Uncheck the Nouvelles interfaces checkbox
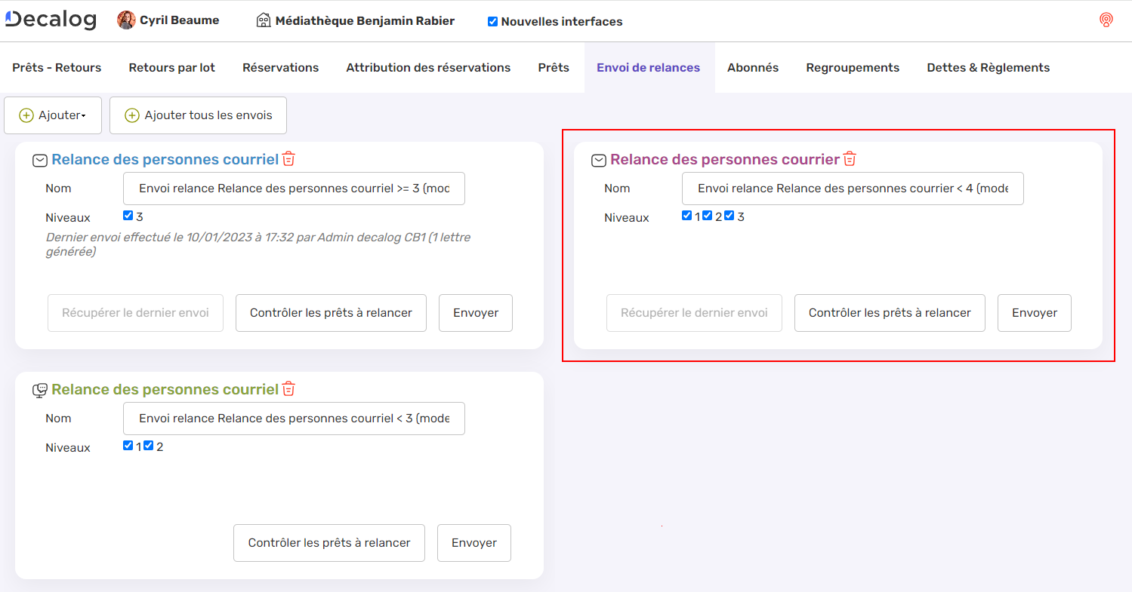The width and height of the screenshot is (1132, 592). pos(492,21)
